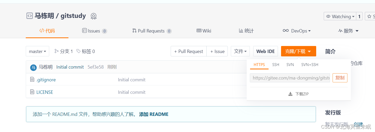Click the badge icon next to gitstudy
This screenshot has height=132, width=375.
(x=94, y=16)
